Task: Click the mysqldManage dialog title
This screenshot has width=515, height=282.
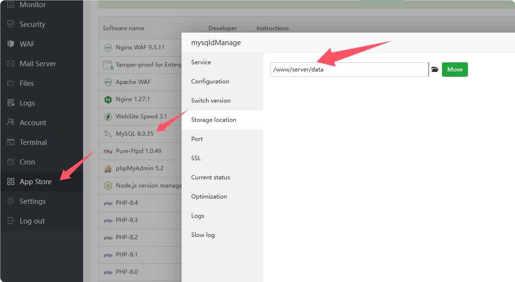Action: (x=216, y=43)
